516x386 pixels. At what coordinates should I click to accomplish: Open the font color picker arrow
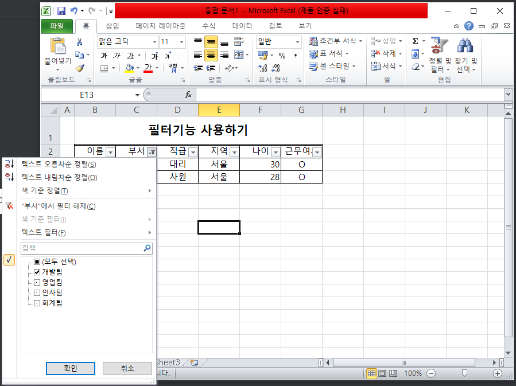pyautogui.click(x=157, y=68)
